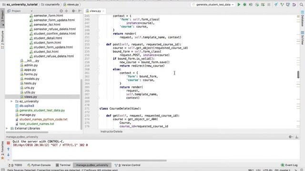Expand the ez_university folder

coord(11,101)
